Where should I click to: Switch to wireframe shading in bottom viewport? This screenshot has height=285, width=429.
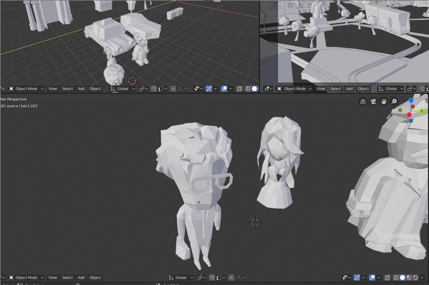coord(396,278)
